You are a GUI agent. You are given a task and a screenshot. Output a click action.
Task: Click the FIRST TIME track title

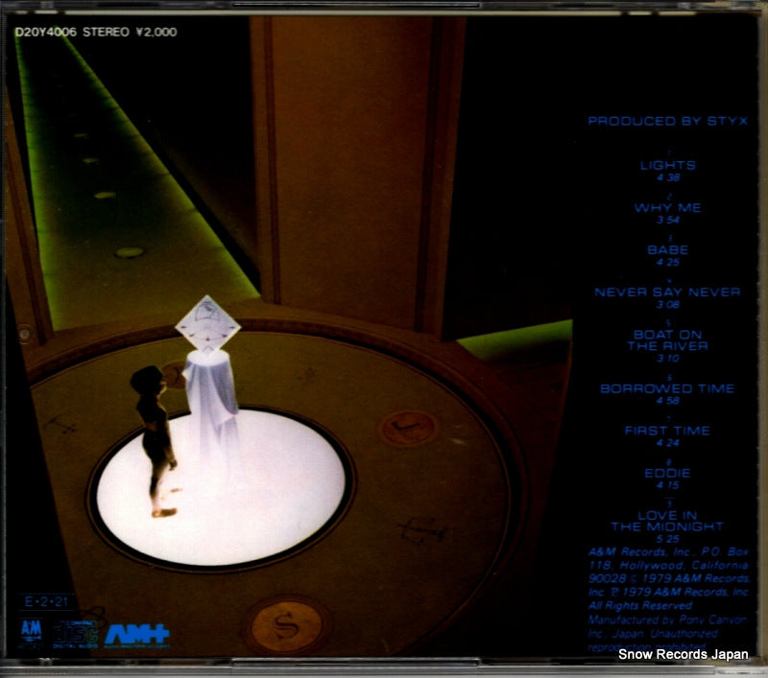point(668,431)
